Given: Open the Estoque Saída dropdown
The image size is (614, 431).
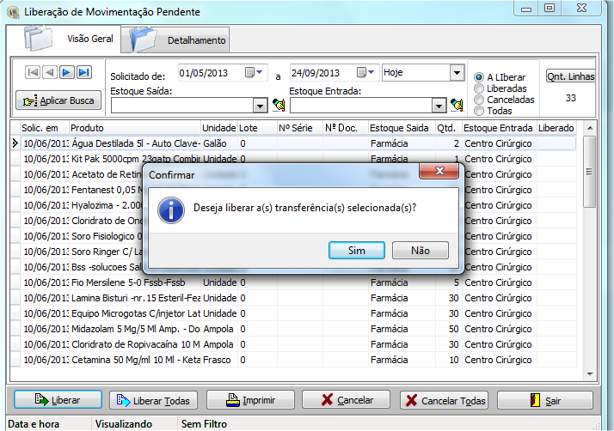Looking at the screenshot, I should pyautogui.click(x=260, y=106).
